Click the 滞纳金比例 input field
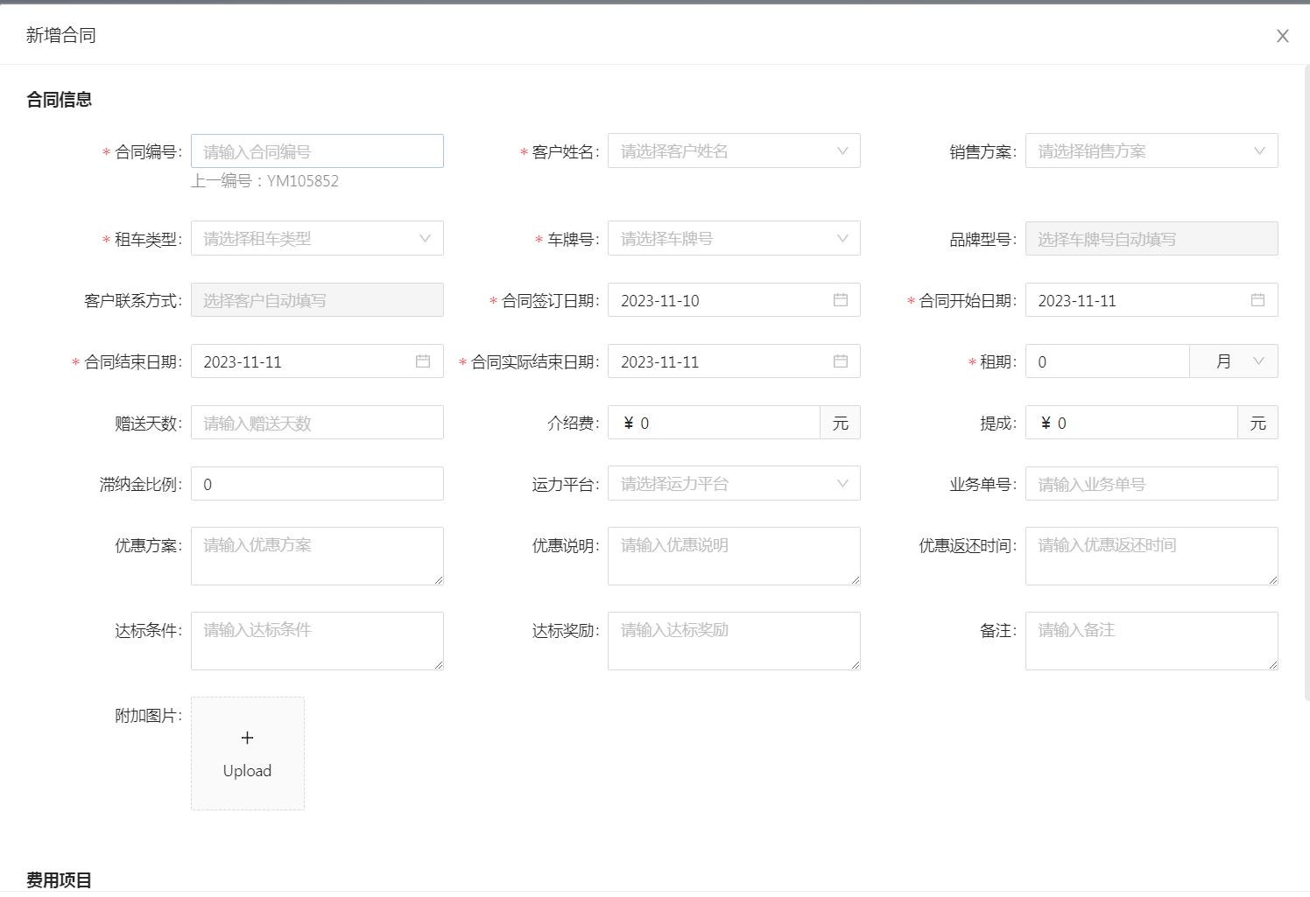Image resolution: width=1310 pixels, height=897 pixels. pos(317,484)
